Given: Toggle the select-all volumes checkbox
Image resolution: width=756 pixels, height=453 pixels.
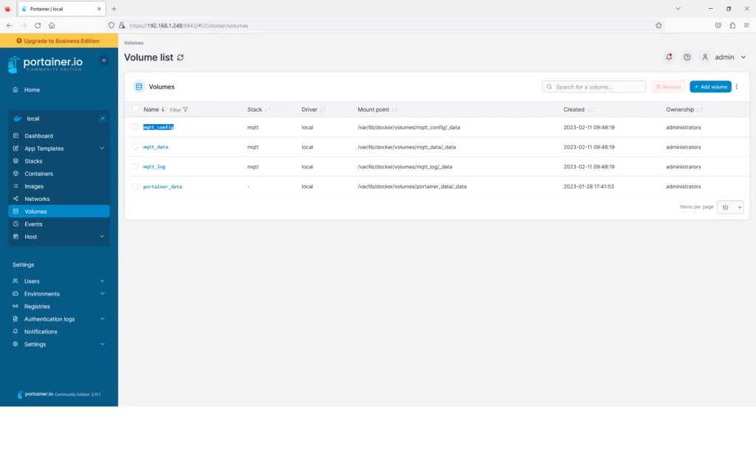Looking at the screenshot, I should click(135, 109).
